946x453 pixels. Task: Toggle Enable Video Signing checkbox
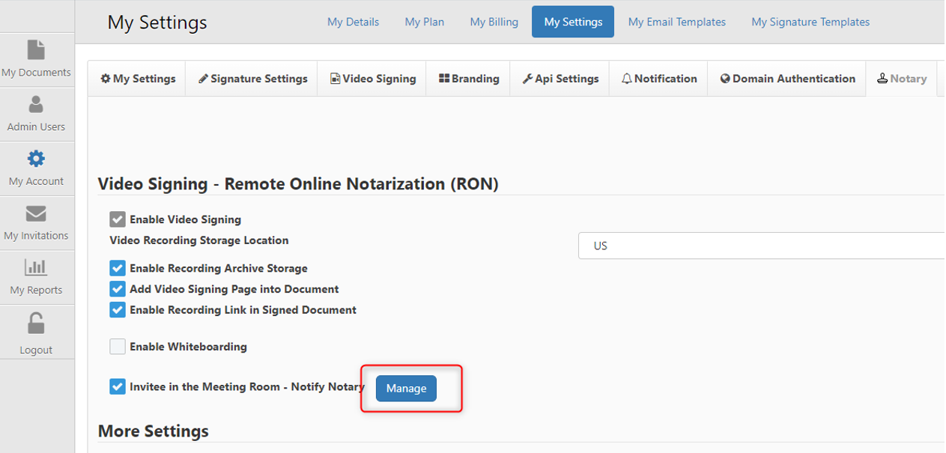click(x=118, y=219)
